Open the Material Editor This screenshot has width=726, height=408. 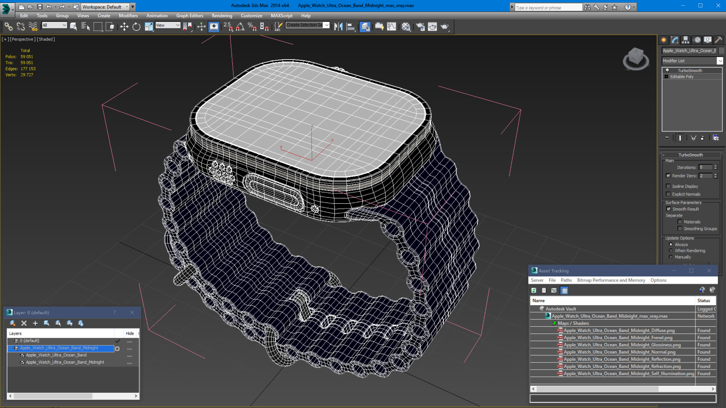tap(406, 26)
